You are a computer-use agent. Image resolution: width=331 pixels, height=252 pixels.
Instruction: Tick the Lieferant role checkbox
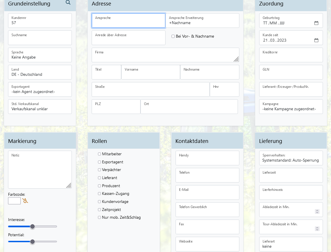coord(99,178)
